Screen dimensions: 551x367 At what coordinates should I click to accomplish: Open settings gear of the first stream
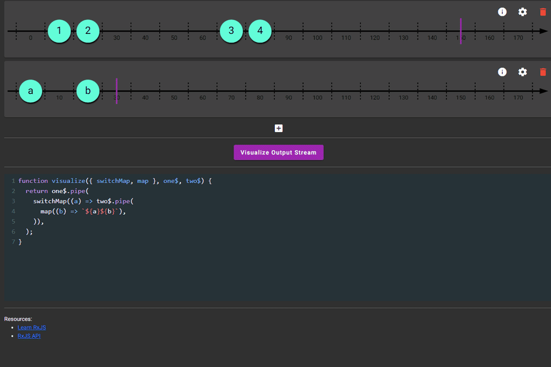click(523, 12)
